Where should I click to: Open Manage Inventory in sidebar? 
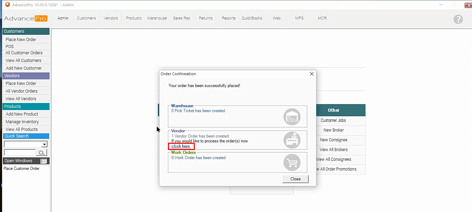(22, 121)
